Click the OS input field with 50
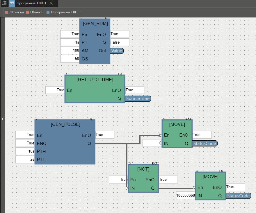Screen dimensions: 256x213 coord(70,59)
